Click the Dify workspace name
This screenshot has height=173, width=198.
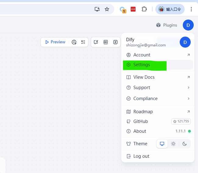pos(130,40)
